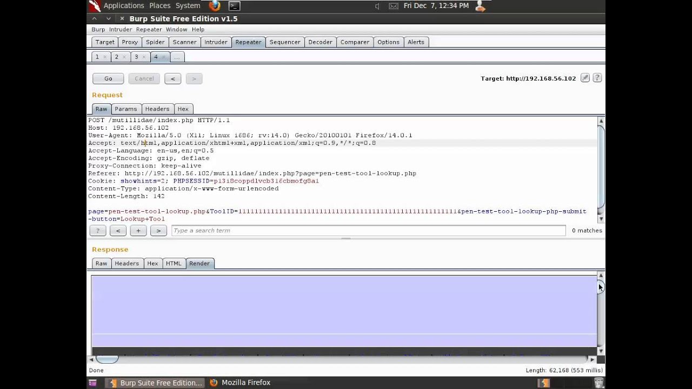Viewport: 692px width, 389px height.
Task: Switch to the Decoder tab
Action: tap(320, 42)
